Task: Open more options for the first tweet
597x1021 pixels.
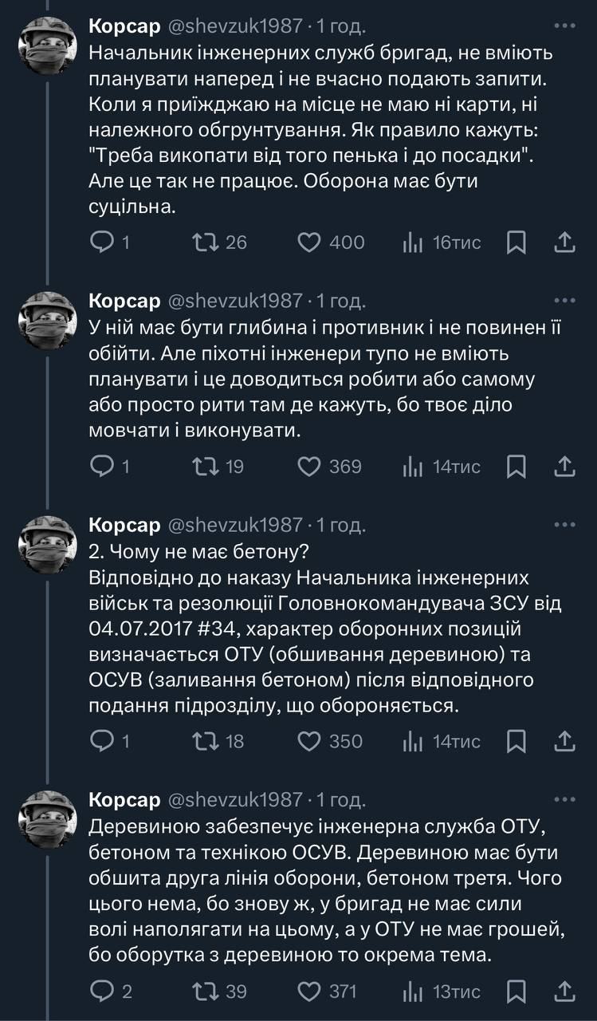Action: pyautogui.click(x=564, y=26)
